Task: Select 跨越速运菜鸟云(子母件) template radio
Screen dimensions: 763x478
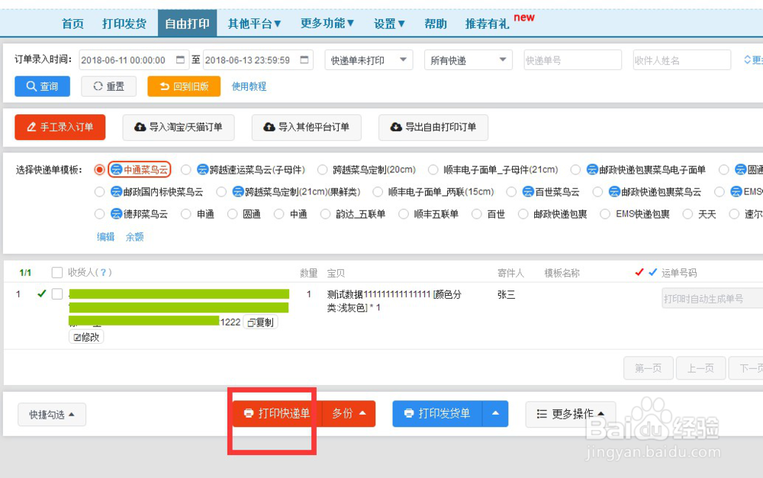Action: point(186,170)
